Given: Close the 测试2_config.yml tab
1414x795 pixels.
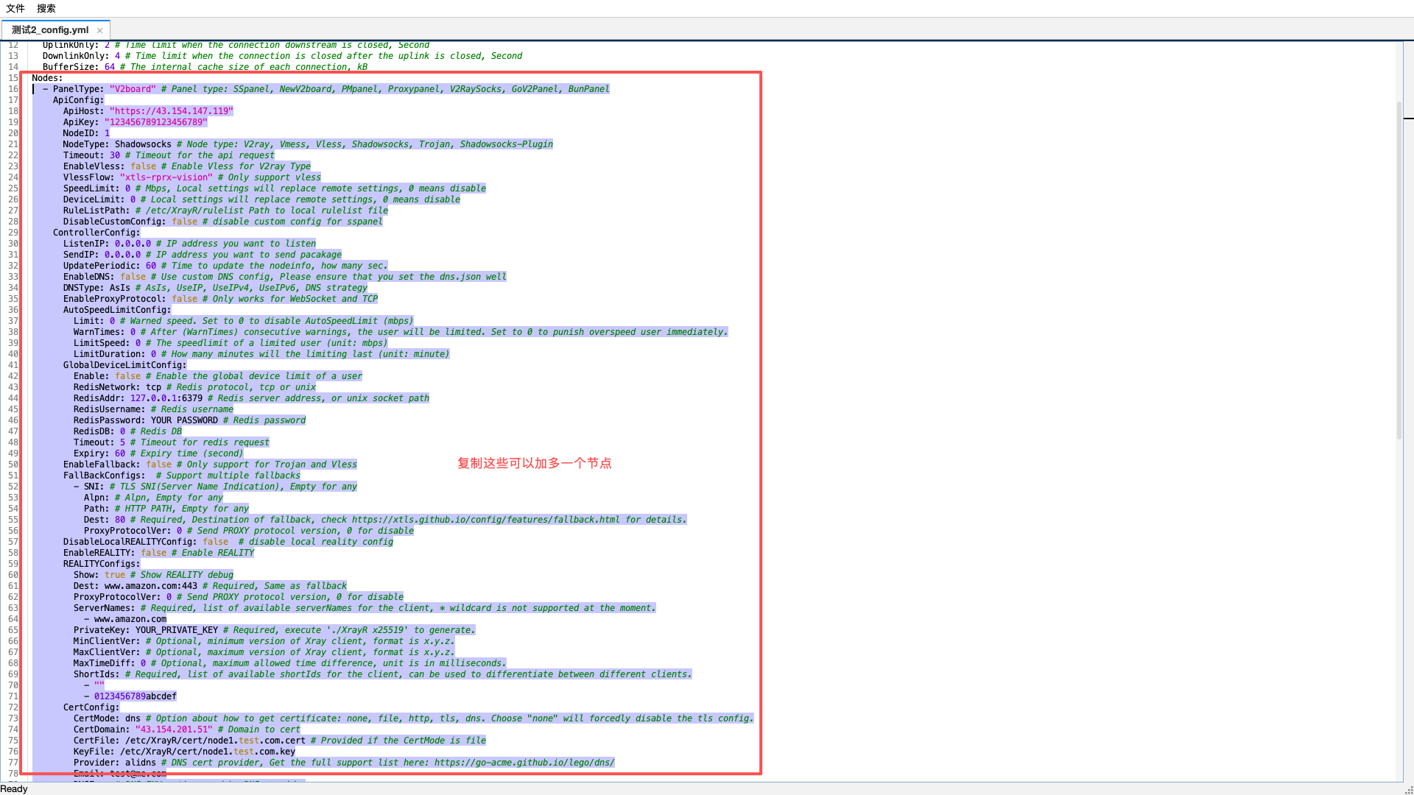Looking at the screenshot, I should point(99,31).
